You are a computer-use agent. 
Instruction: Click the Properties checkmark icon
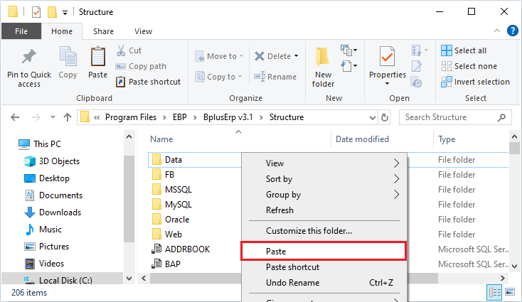(x=387, y=57)
